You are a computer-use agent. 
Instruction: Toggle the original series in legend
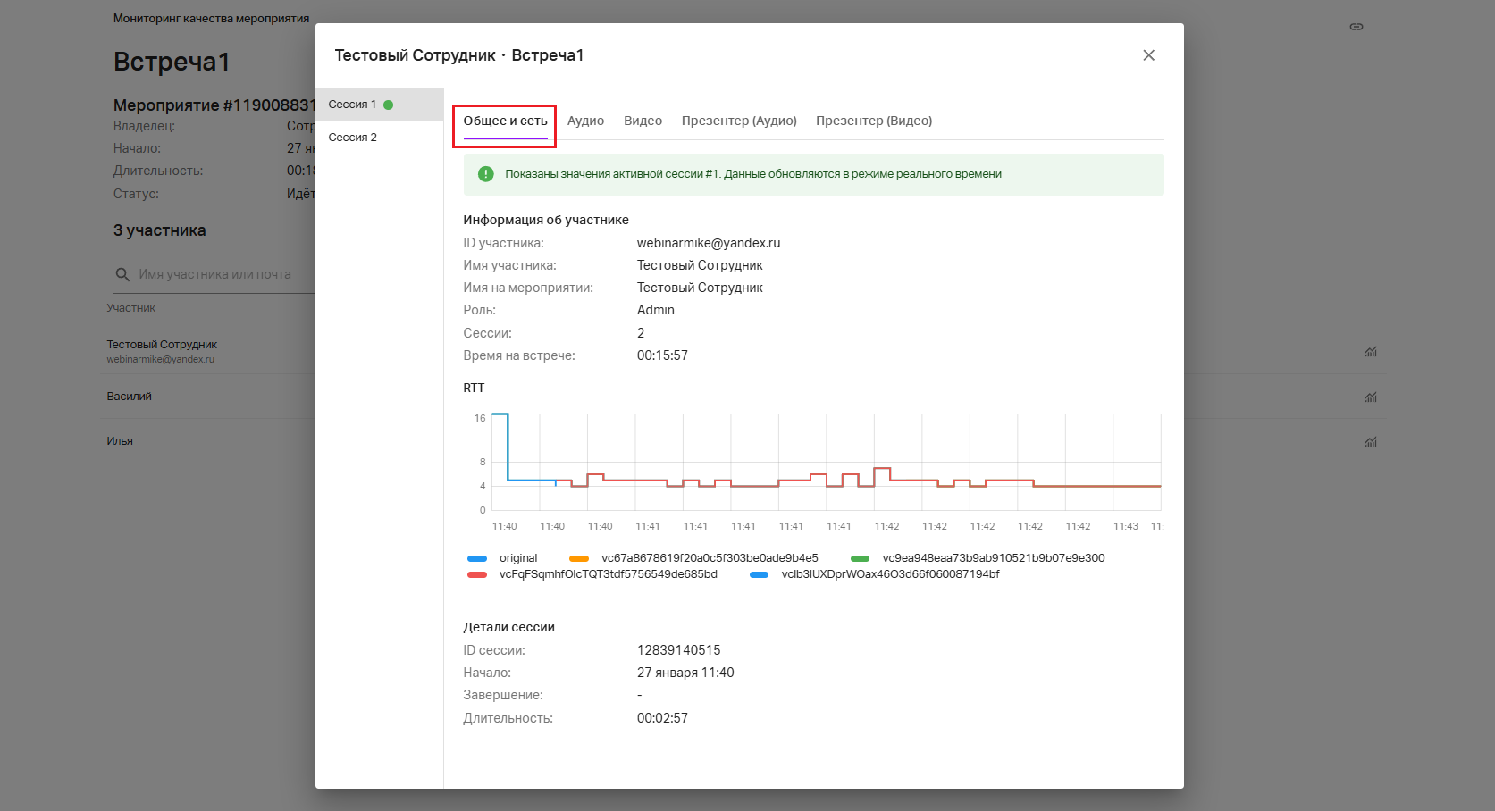pyautogui.click(x=503, y=558)
